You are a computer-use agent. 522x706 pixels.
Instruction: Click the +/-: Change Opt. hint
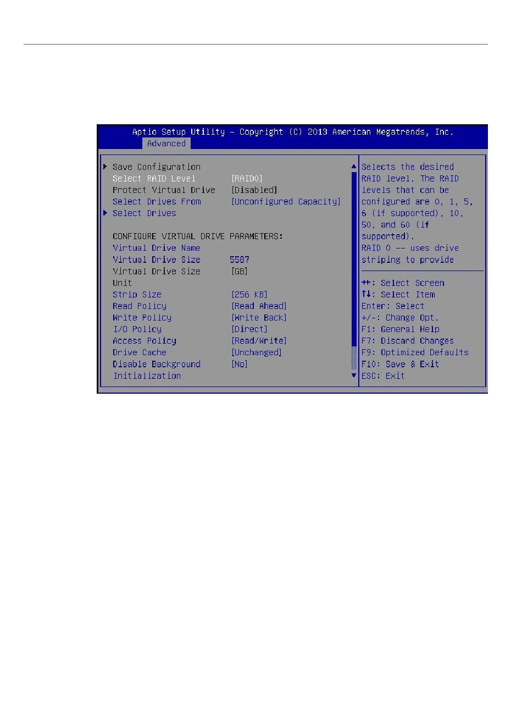click(401, 317)
